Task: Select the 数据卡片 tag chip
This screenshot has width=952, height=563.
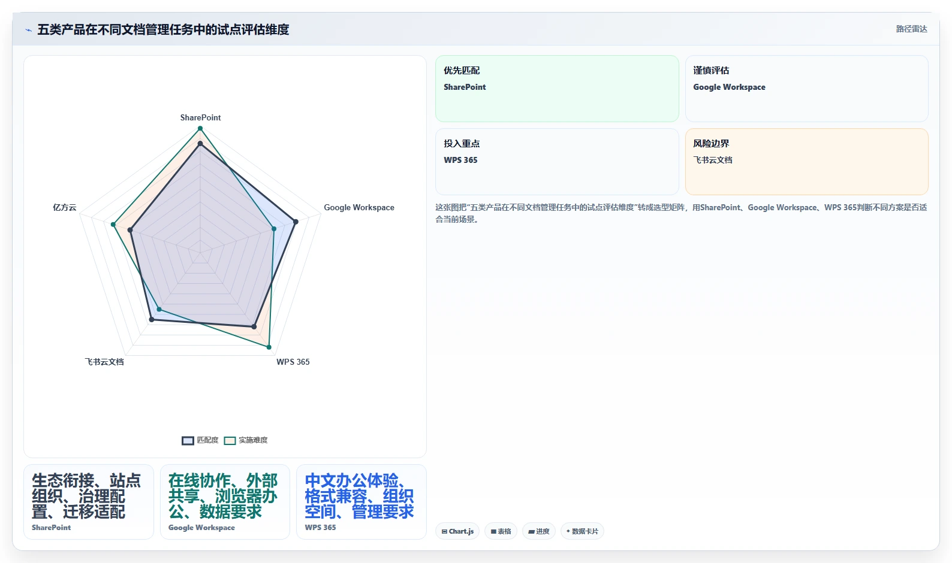Action: tap(582, 531)
